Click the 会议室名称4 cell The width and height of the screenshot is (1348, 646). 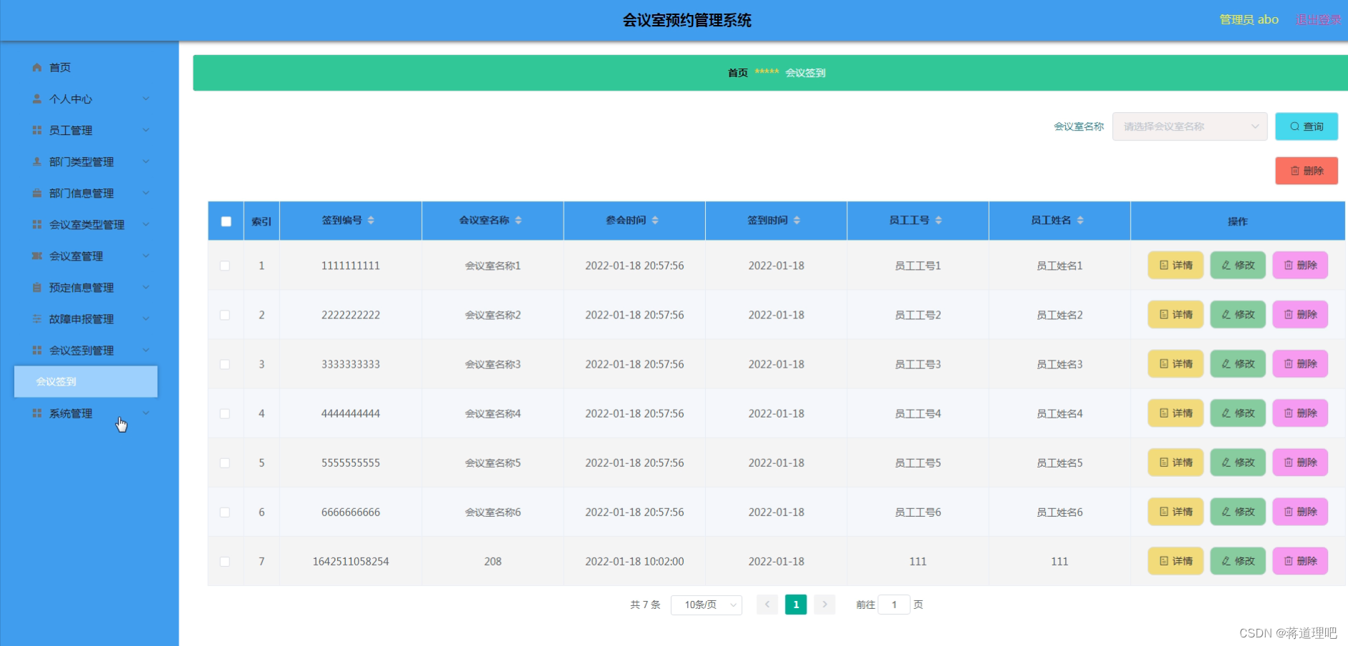tap(493, 413)
